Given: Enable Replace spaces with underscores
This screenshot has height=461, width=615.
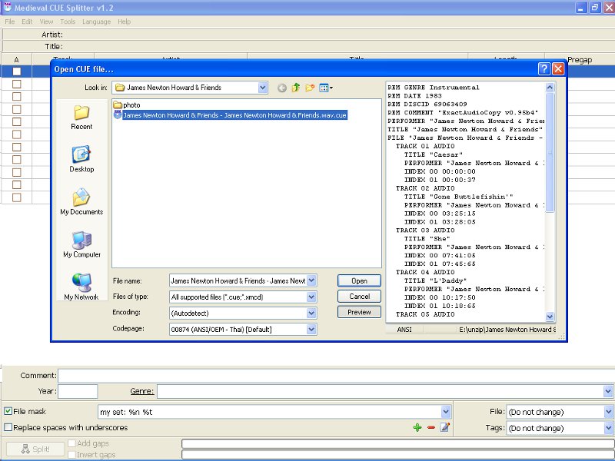Looking at the screenshot, I should 8,427.
